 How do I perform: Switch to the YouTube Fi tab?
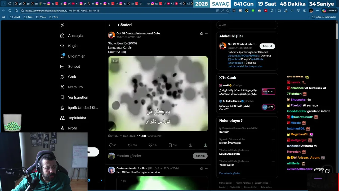75,4
